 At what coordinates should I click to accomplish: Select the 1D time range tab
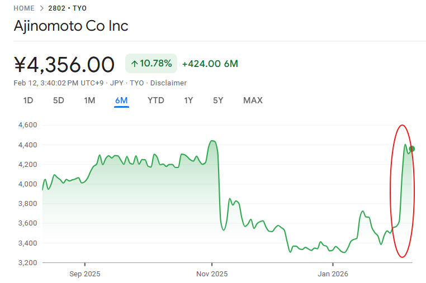tap(28, 100)
